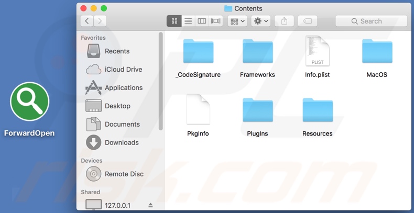
Task: Click the Frameworks name label
Action: click(257, 75)
